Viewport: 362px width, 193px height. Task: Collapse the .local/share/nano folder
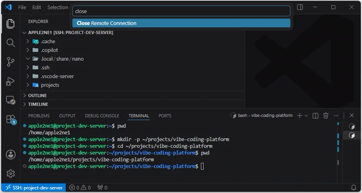click(x=28, y=59)
